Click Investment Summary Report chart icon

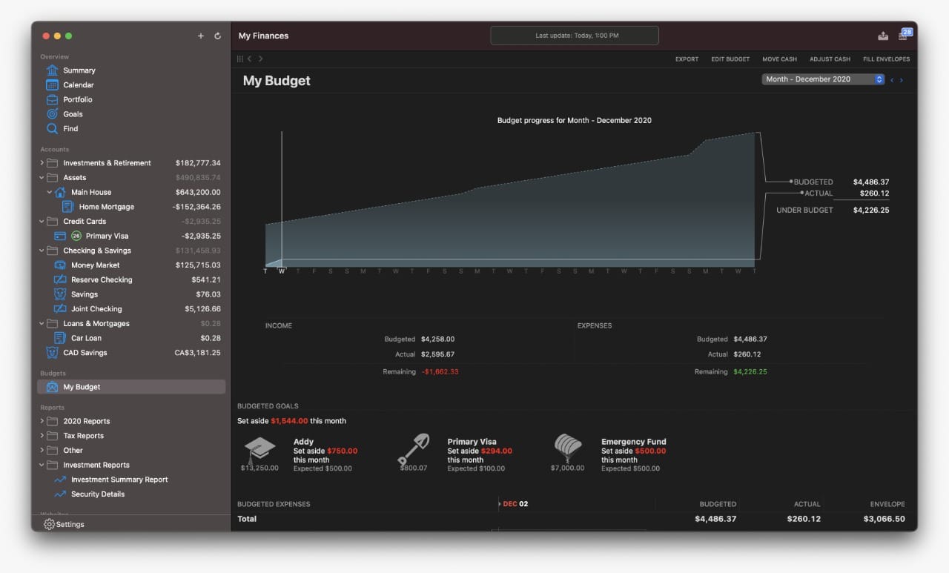pyautogui.click(x=60, y=480)
